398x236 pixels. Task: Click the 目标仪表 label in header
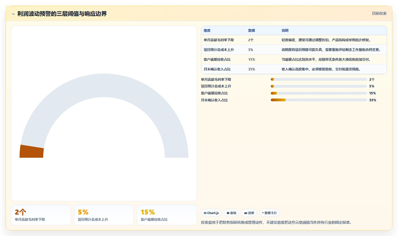pos(379,13)
